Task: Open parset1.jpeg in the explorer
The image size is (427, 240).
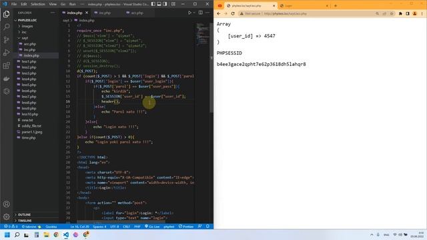Action: (x=31, y=132)
